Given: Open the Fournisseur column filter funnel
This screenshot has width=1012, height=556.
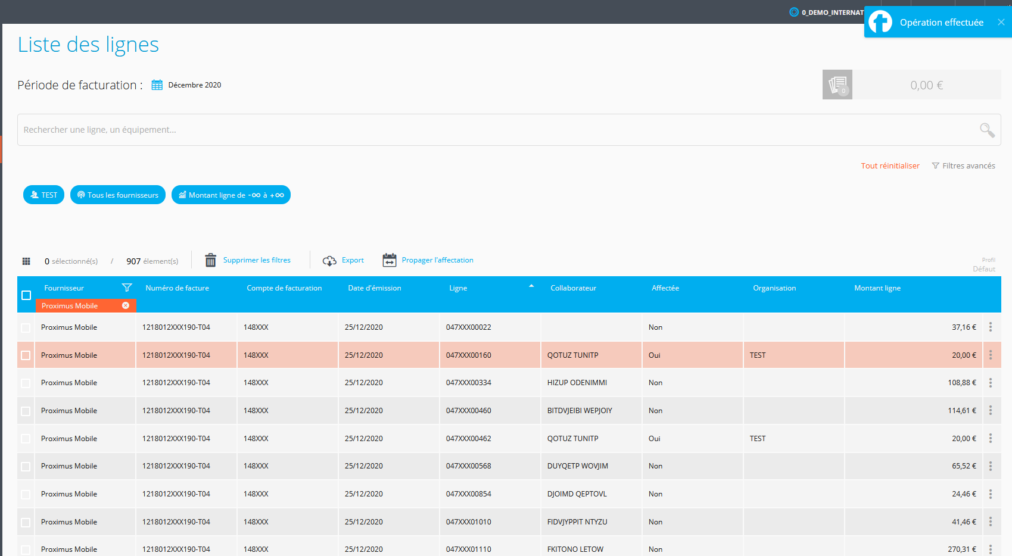Looking at the screenshot, I should tap(127, 288).
